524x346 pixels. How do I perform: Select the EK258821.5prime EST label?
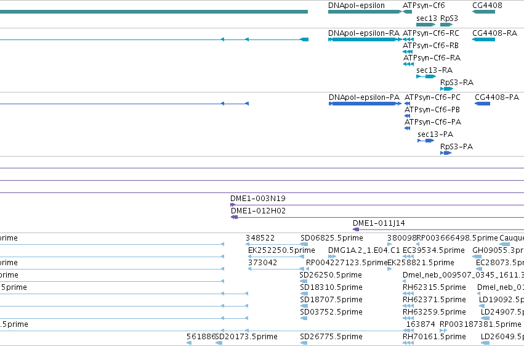click(421, 263)
